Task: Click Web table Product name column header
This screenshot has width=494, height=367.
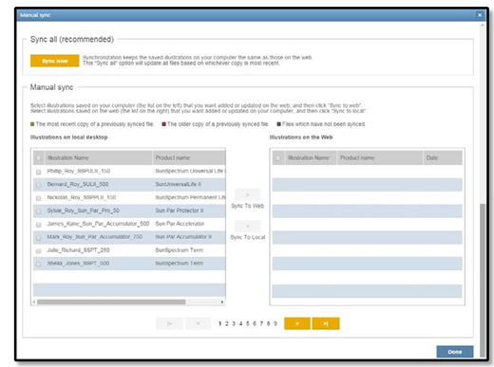Action: [380, 157]
